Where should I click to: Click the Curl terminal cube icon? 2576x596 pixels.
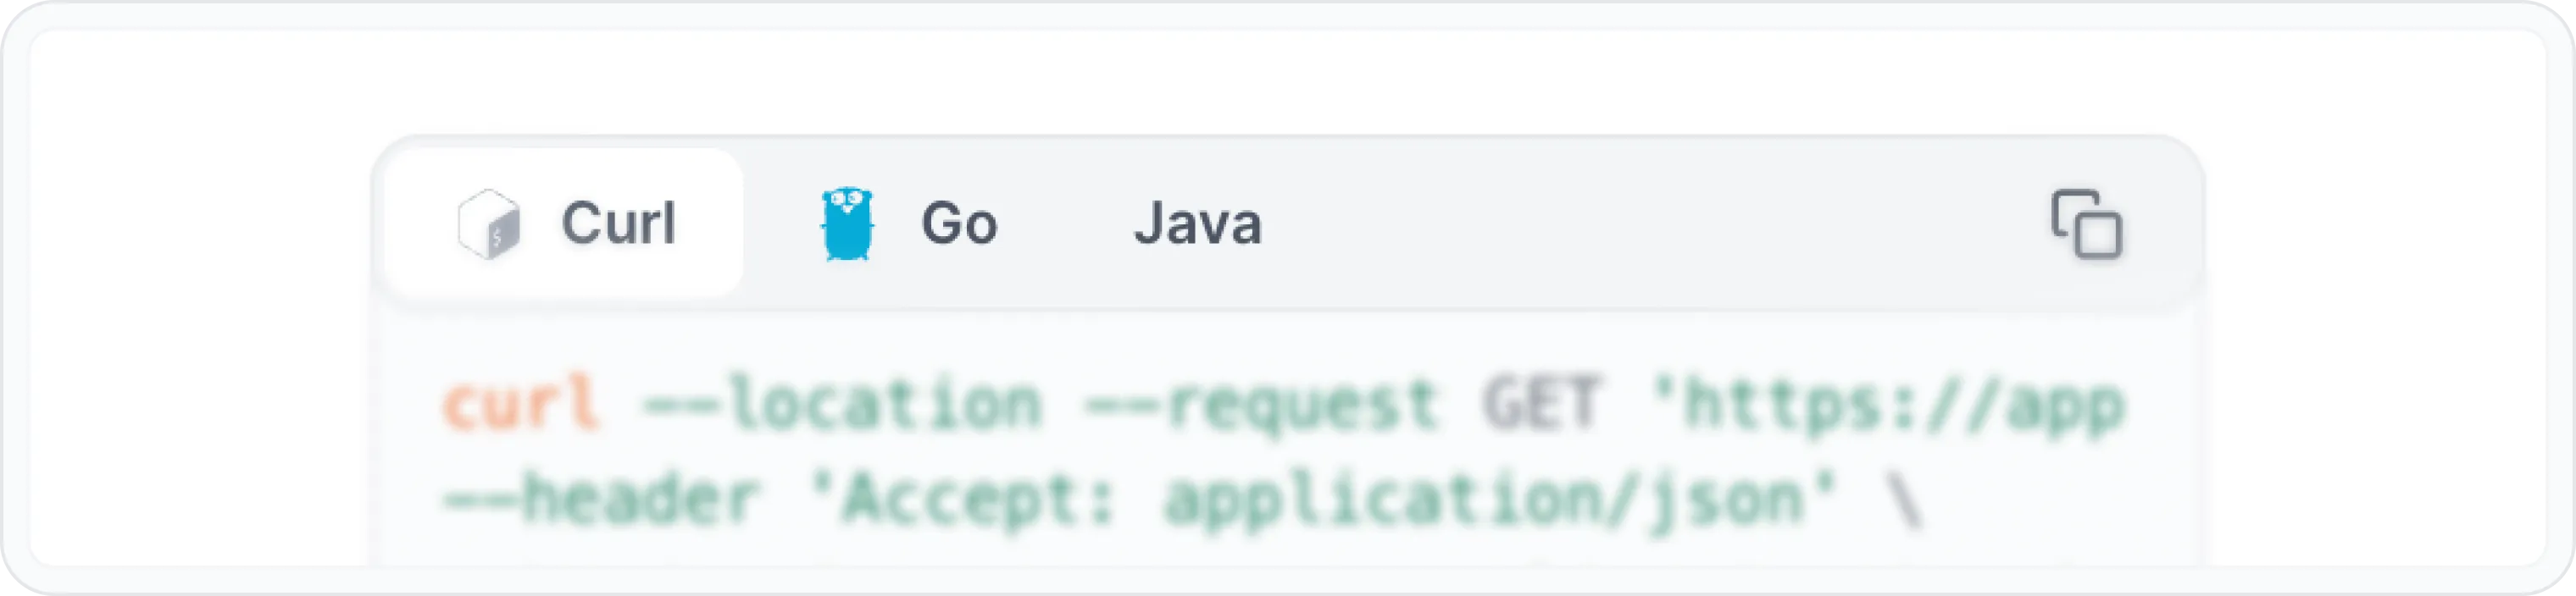point(489,223)
